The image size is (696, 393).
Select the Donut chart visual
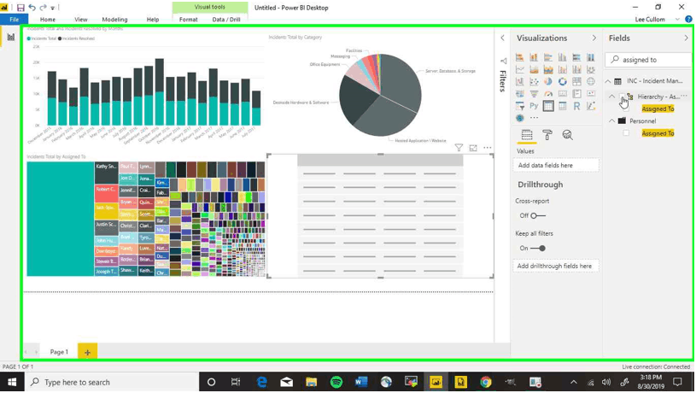tap(563, 82)
